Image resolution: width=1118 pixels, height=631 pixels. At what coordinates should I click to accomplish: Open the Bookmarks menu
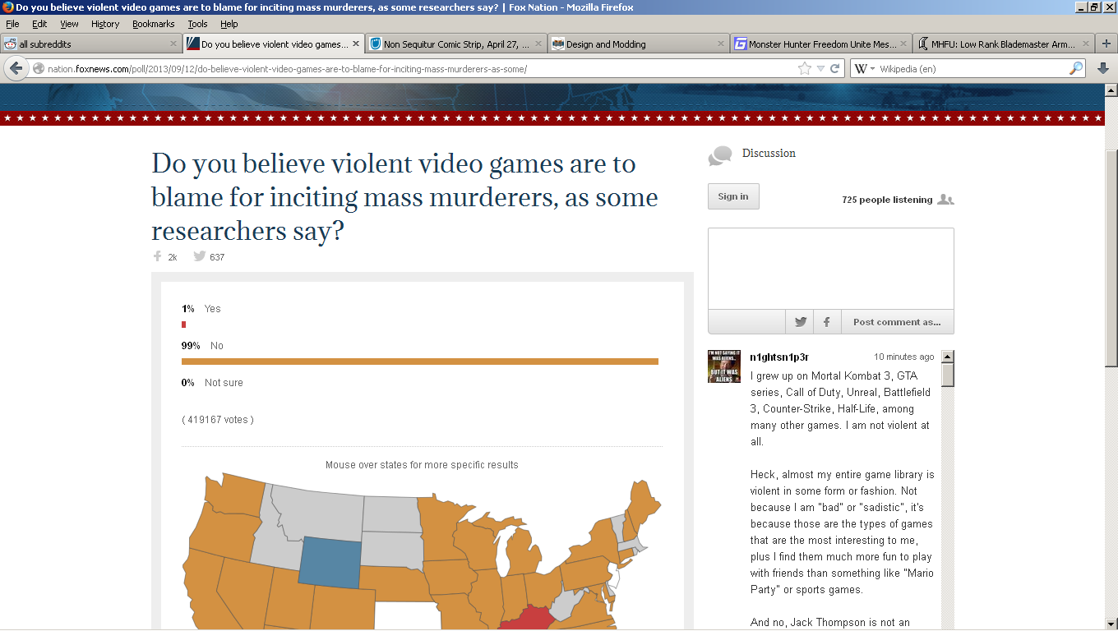tap(154, 24)
